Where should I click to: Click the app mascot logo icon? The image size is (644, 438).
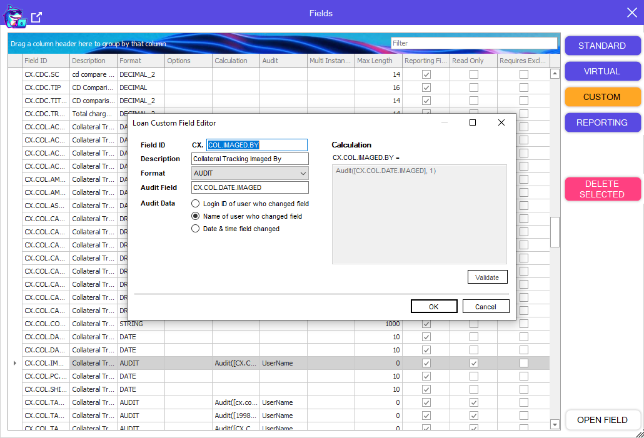(x=15, y=15)
